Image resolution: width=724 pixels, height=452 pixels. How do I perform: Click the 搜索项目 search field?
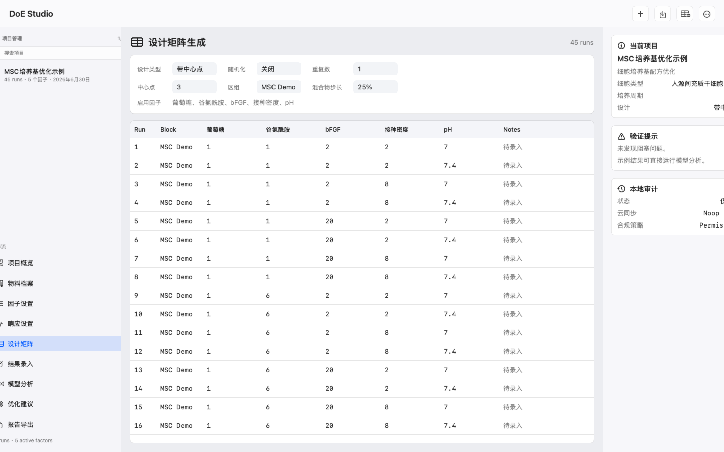pyautogui.click(x=60, y=53)
